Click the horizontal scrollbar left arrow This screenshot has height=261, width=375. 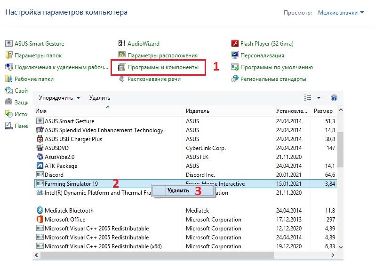(x=36, y=255)
